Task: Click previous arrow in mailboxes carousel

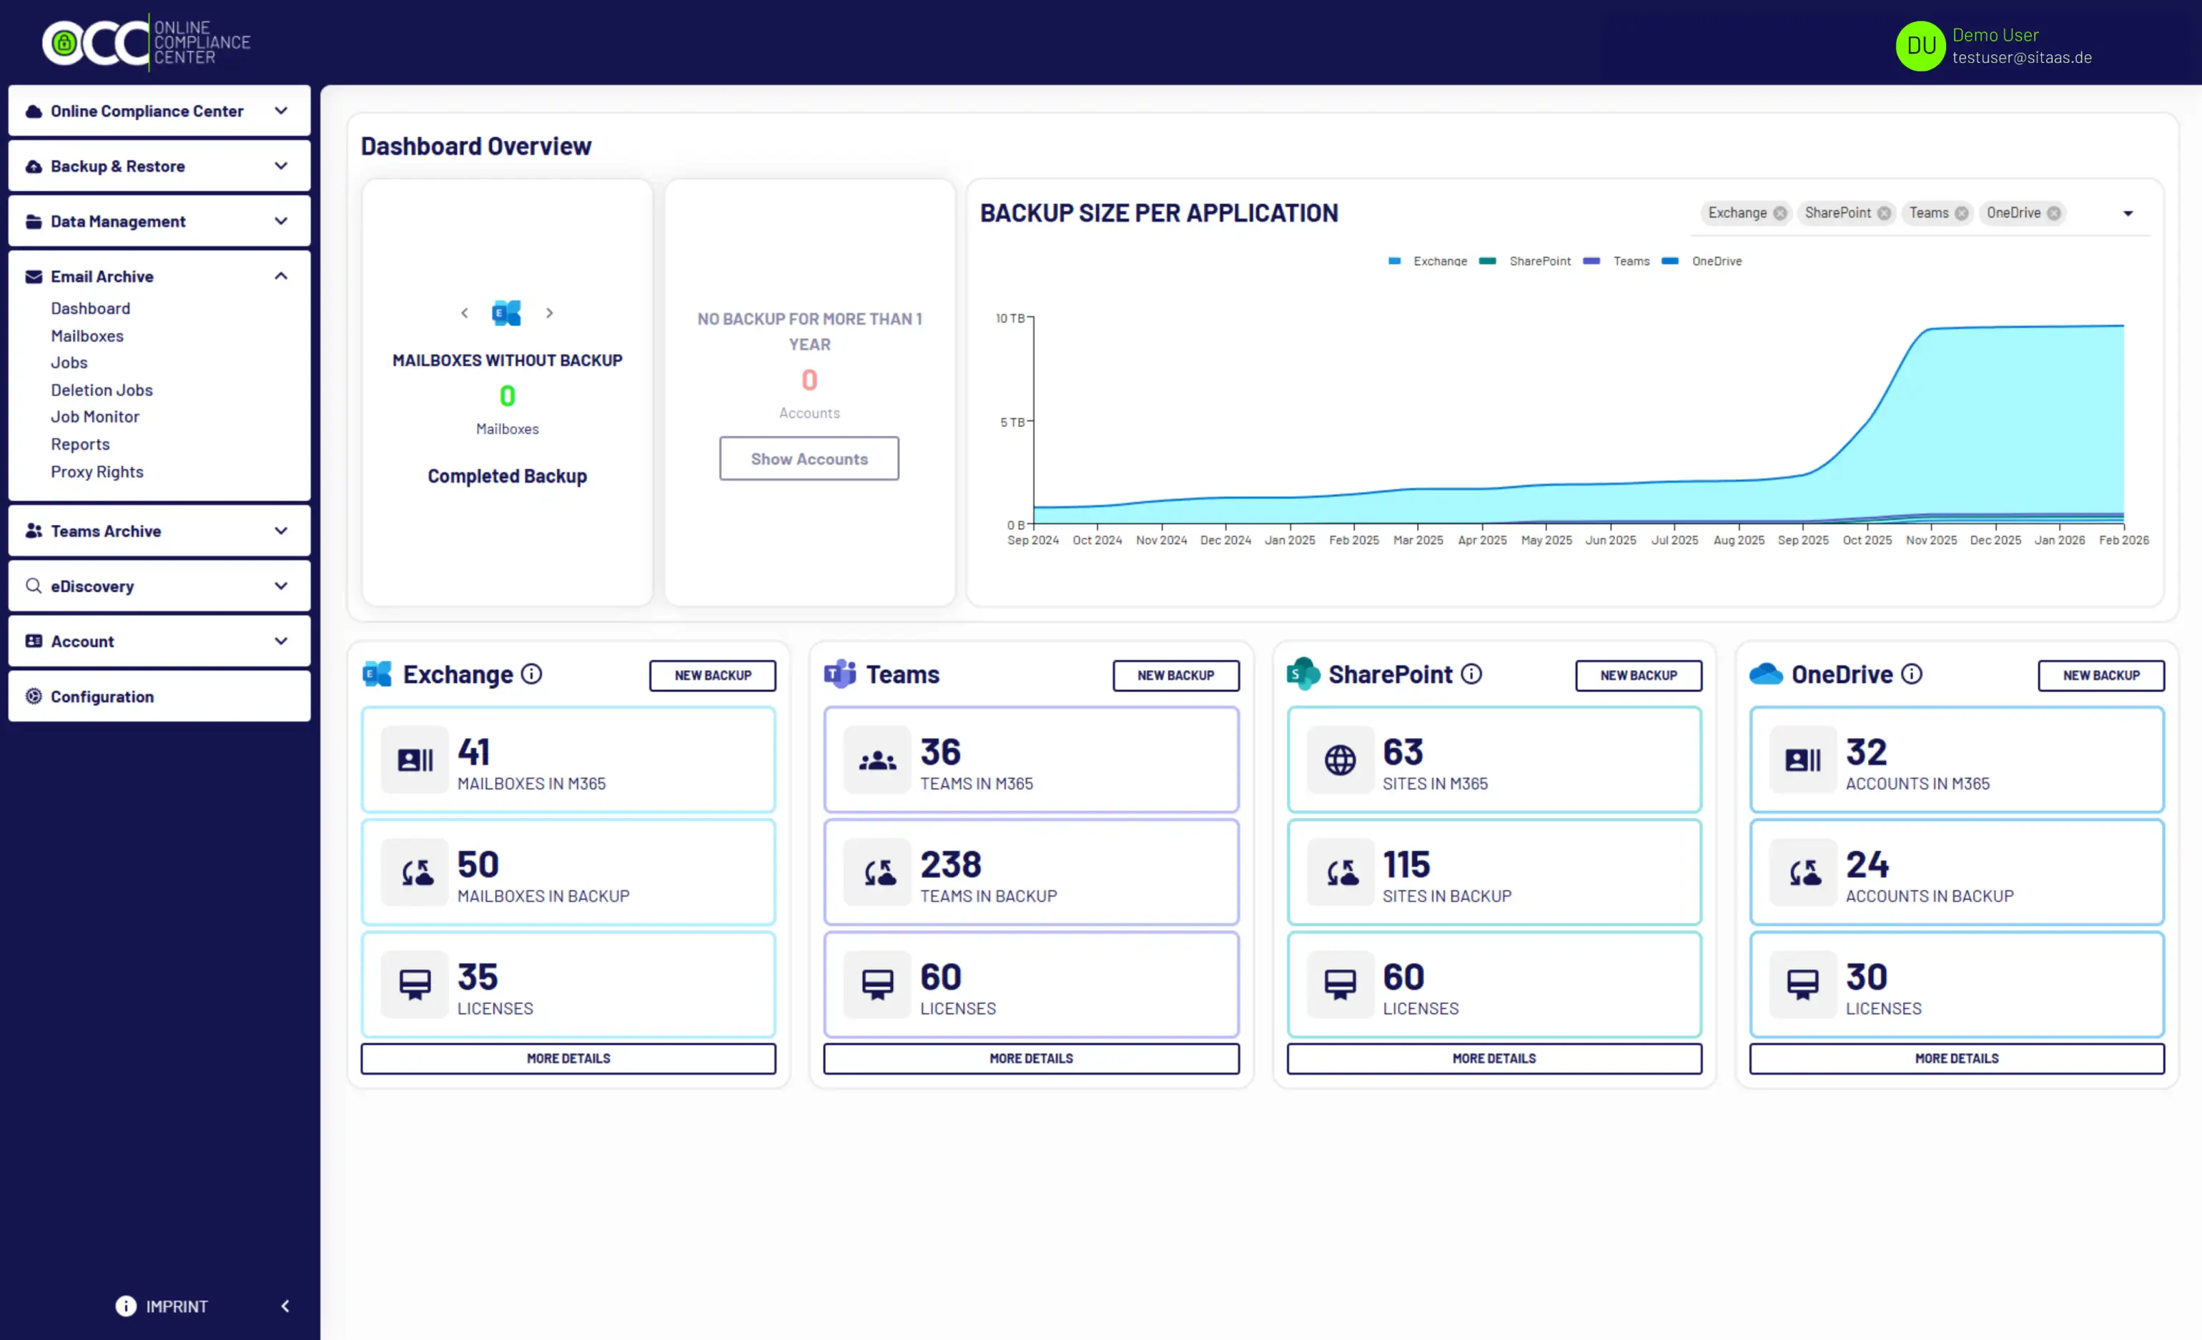Action: pyautogui.click(x=464, y=313)
